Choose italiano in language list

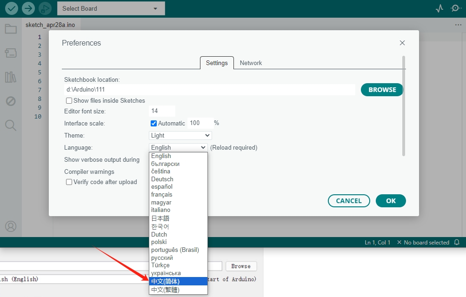click(178, 210)
